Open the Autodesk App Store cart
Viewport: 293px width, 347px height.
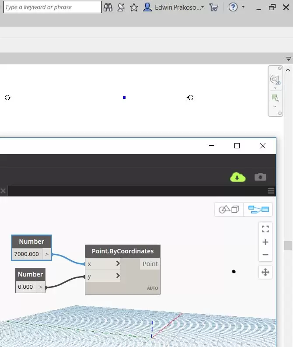(214, 7)
